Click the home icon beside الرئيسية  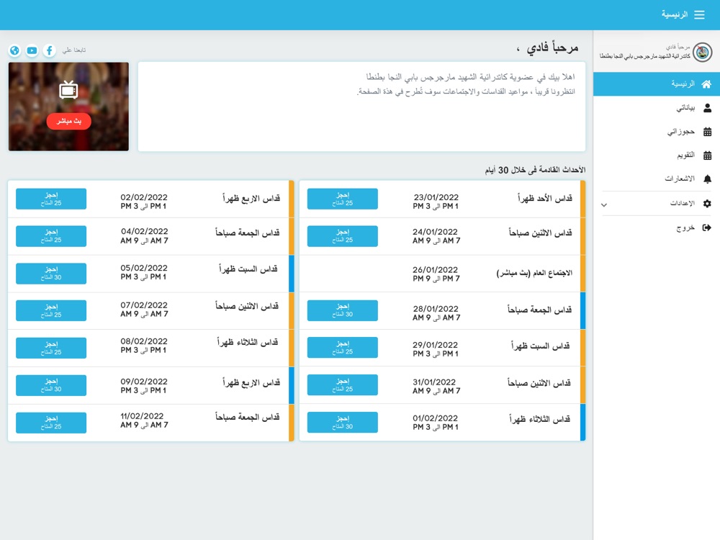pyautogui.click(x=706, y=84)
